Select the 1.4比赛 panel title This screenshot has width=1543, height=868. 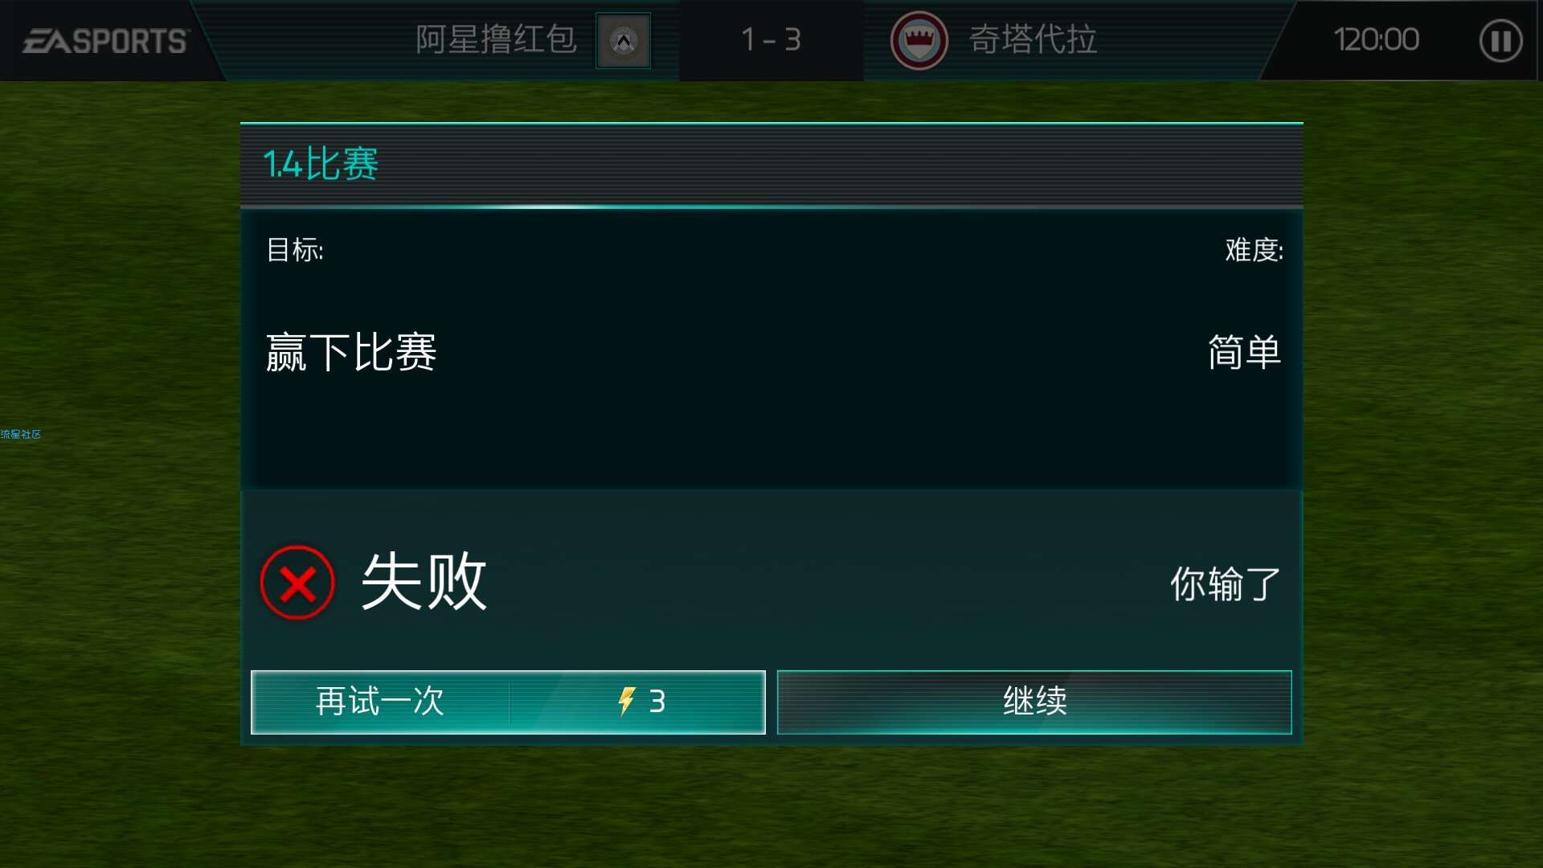click(x=321, y=164)
